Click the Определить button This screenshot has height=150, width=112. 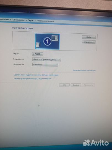(88, 42)
